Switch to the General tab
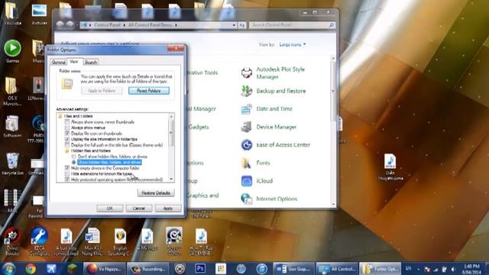The width and height of the screenshot is (489, 275). (x=58, y=63)
